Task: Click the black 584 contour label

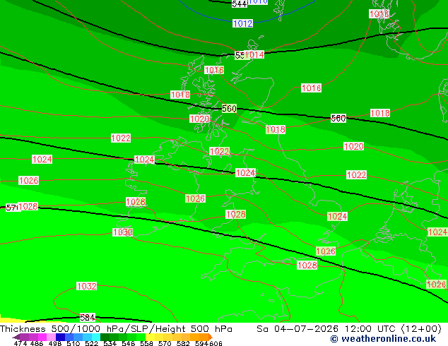Action: 88,318
